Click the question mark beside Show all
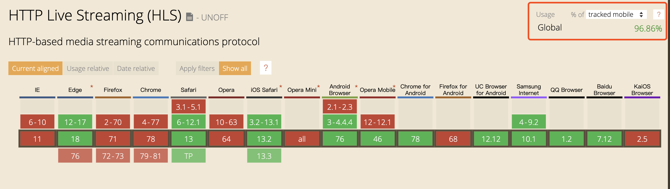The height and width of the screenshot is (189, 670). [266, 68]
